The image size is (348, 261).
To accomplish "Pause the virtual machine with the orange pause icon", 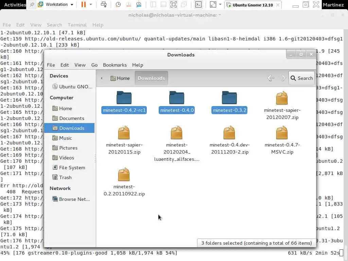I will point(84,4).
